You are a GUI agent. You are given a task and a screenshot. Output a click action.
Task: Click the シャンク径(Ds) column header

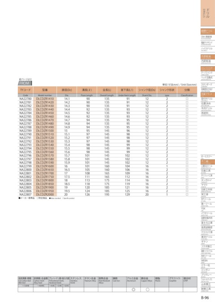147,90
